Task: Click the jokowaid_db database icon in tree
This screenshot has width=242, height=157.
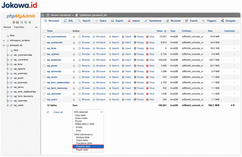Action: point(7,45)
